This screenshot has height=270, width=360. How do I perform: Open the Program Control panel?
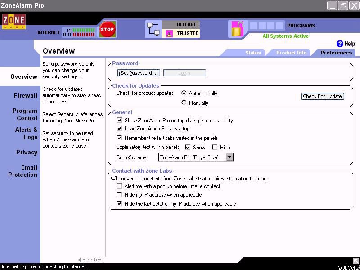tap(25, 114)
